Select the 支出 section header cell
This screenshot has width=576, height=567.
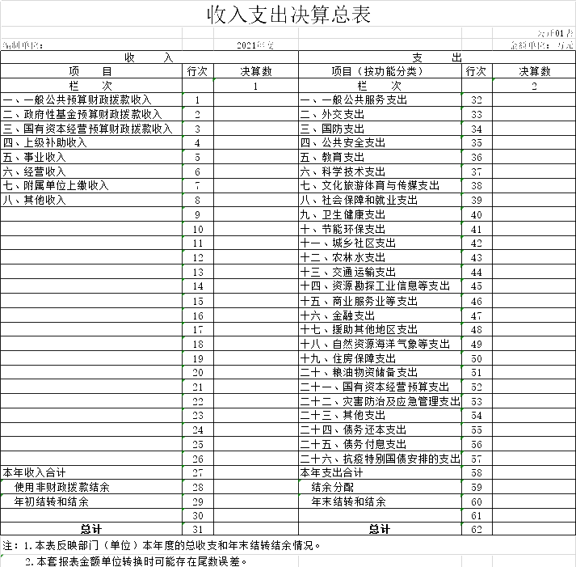[436, 58]
